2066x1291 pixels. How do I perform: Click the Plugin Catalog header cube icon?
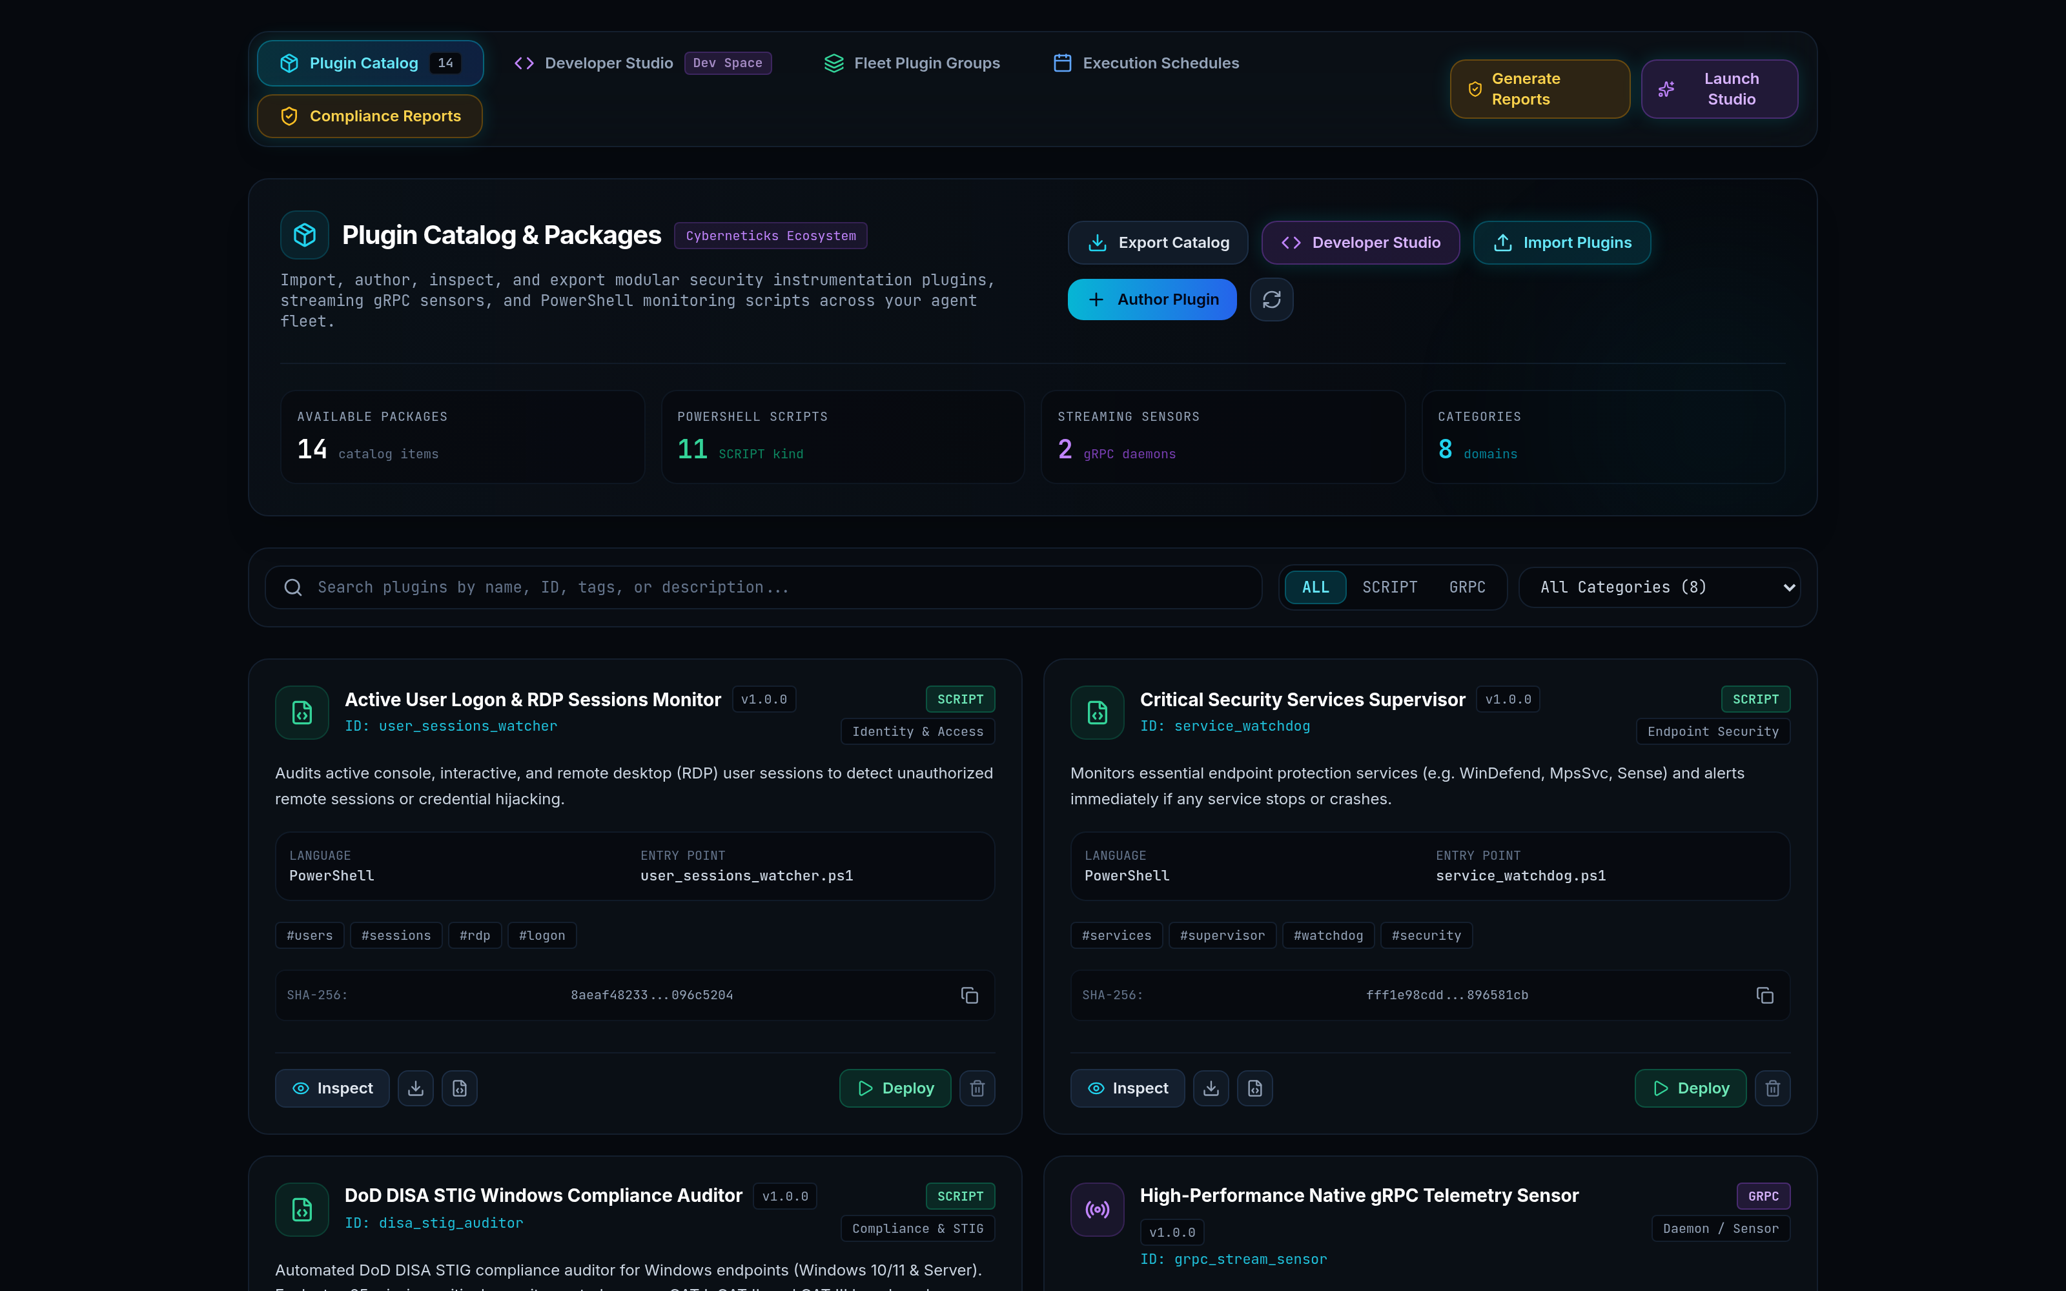click(x=305, y=235)
